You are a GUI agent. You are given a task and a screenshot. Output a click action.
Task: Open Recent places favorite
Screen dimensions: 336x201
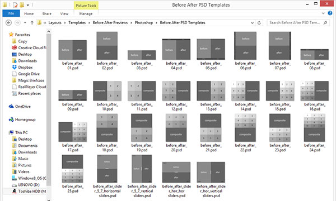click(x=26, y=94)
